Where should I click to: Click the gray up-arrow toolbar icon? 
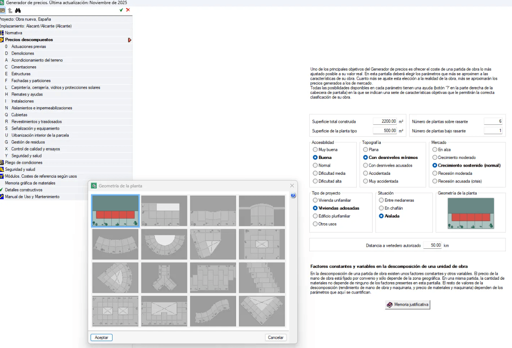[x=10, y=10]
